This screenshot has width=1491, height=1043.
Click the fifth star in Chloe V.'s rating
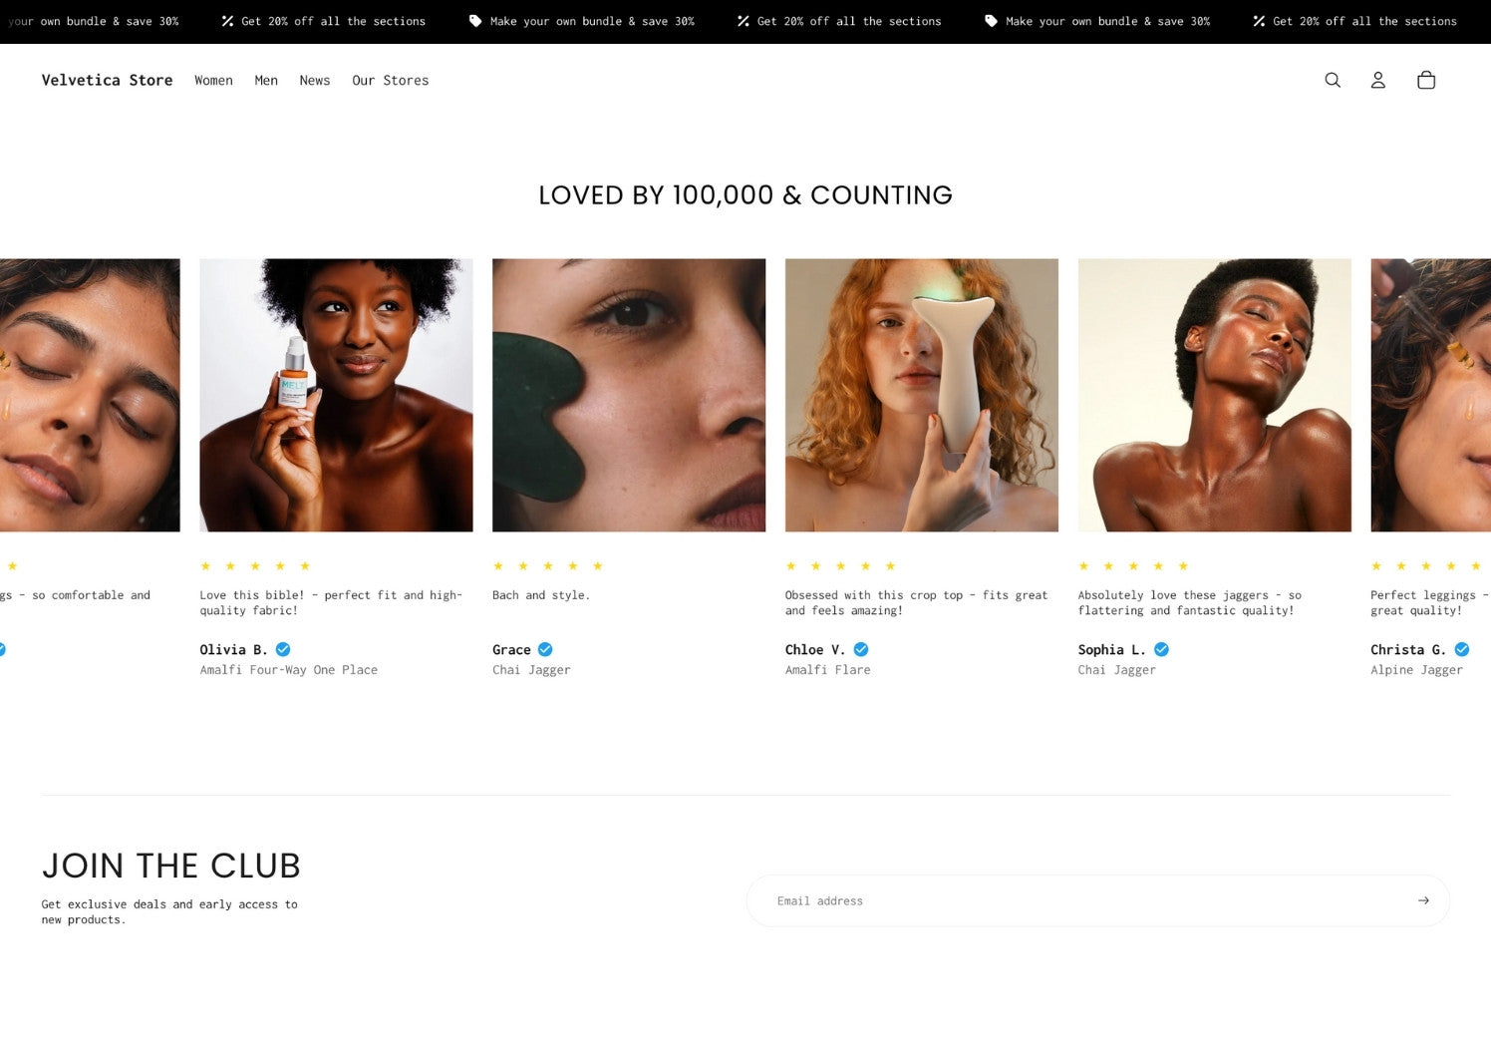889,565
